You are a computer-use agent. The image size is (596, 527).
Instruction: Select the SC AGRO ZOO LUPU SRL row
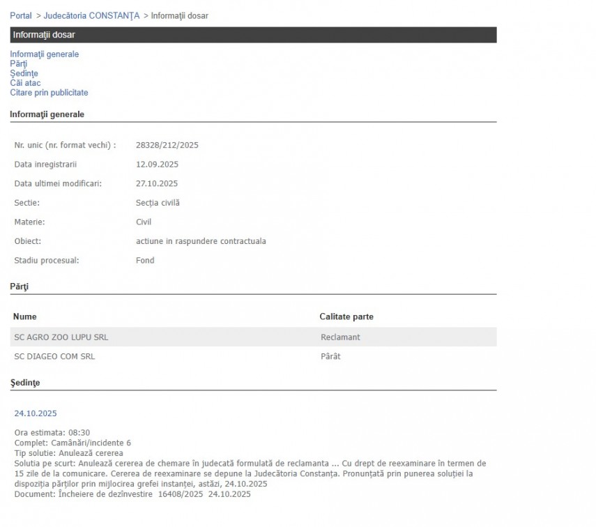coord(61,337)
